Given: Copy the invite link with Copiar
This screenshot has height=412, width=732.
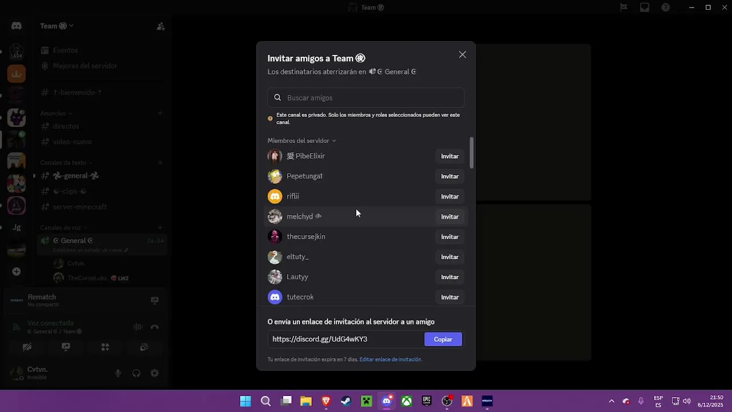Looking at the screenshot, I should (x=443, y=339).
